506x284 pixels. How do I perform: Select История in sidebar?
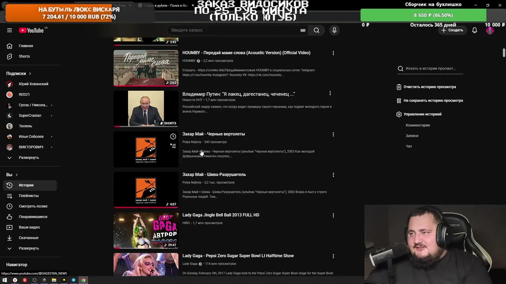30,185
